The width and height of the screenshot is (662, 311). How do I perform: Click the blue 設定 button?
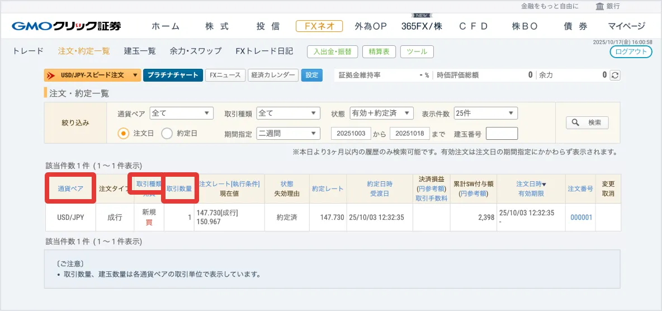pos(311,75)
